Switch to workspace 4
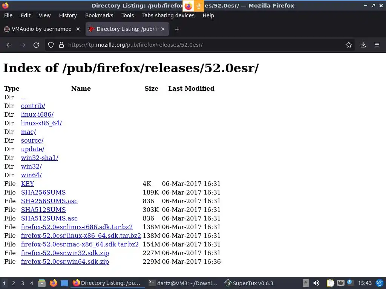This screenshot has height=289, width=386. point(32,283)
